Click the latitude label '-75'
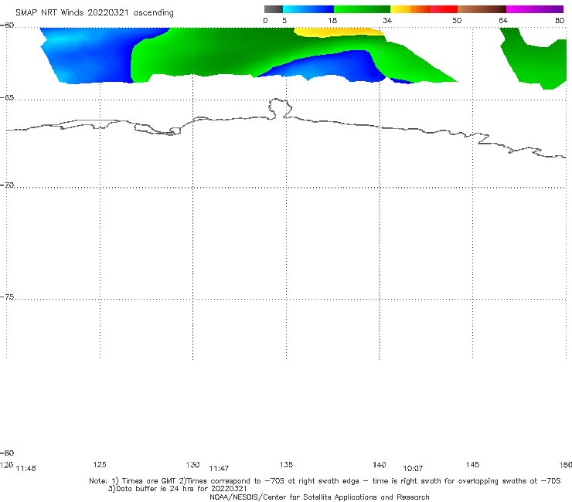This screenshot has width=572, height=502. point(7,297)
